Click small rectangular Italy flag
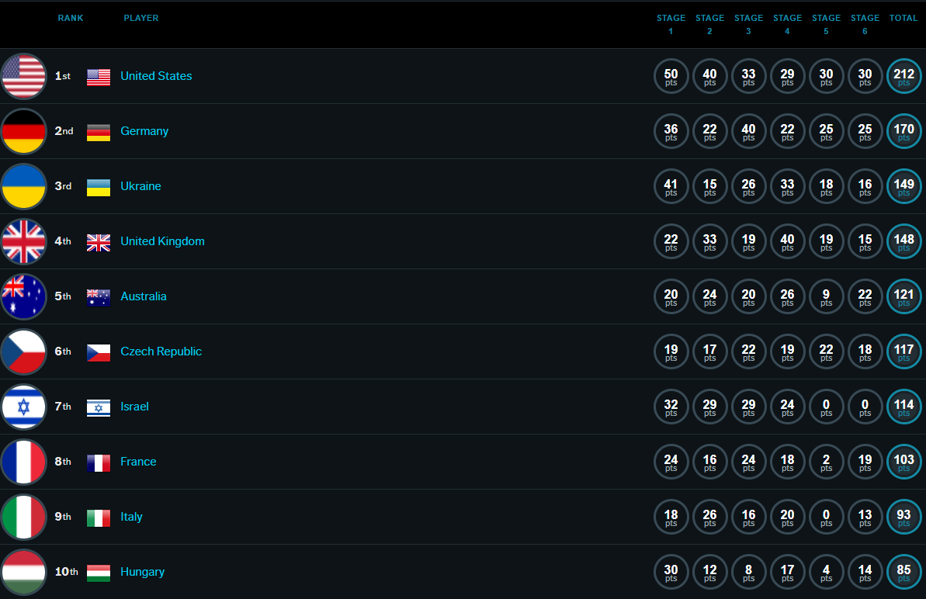This screenshot has width=926, height=599. (x=99, y=518)
